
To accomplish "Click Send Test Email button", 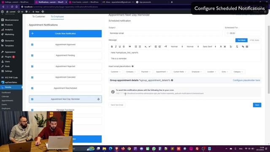I will tap(117, 105).
